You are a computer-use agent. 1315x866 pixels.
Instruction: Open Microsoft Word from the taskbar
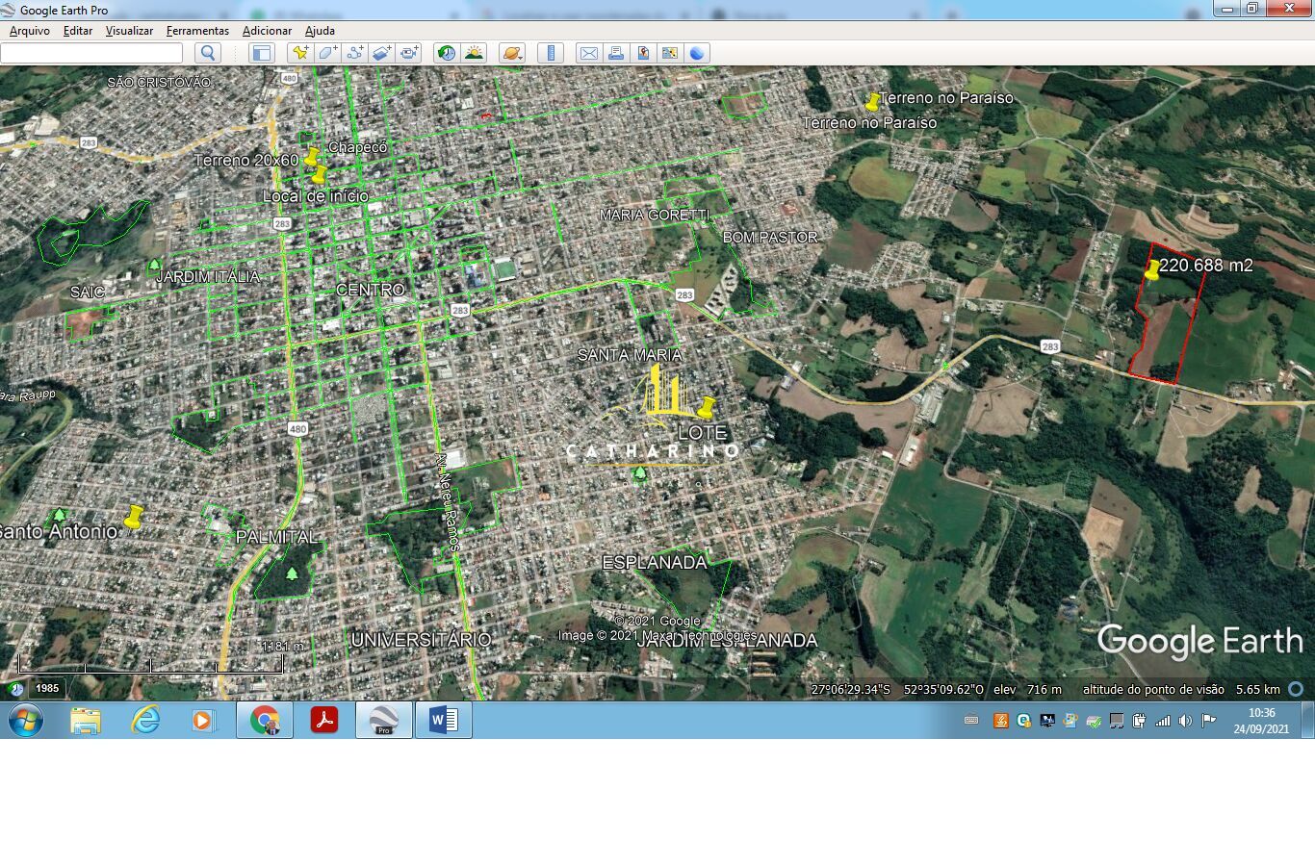pos(443,720)
